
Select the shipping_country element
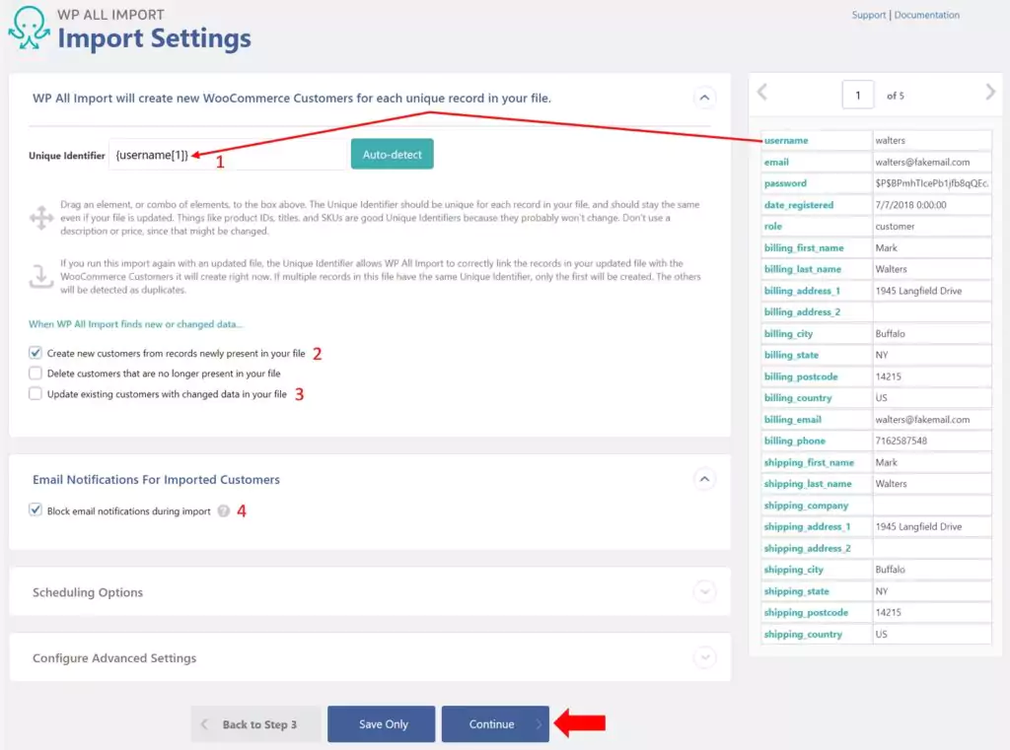803,634
